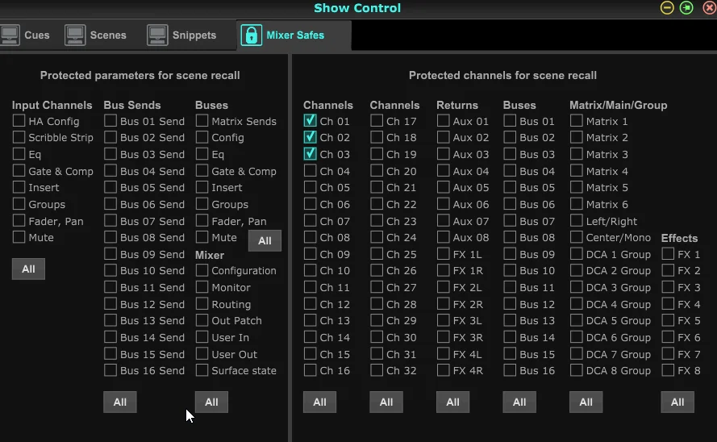Click All under Input Channels
Viewport: 717px width, 442px height.
tap(28, 269)
